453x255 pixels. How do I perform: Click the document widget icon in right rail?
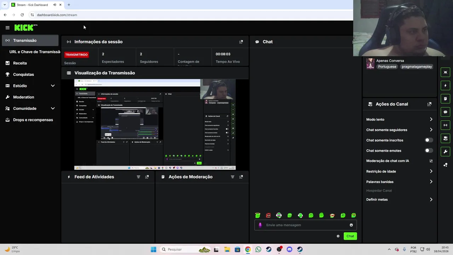[x=445, y=98]
